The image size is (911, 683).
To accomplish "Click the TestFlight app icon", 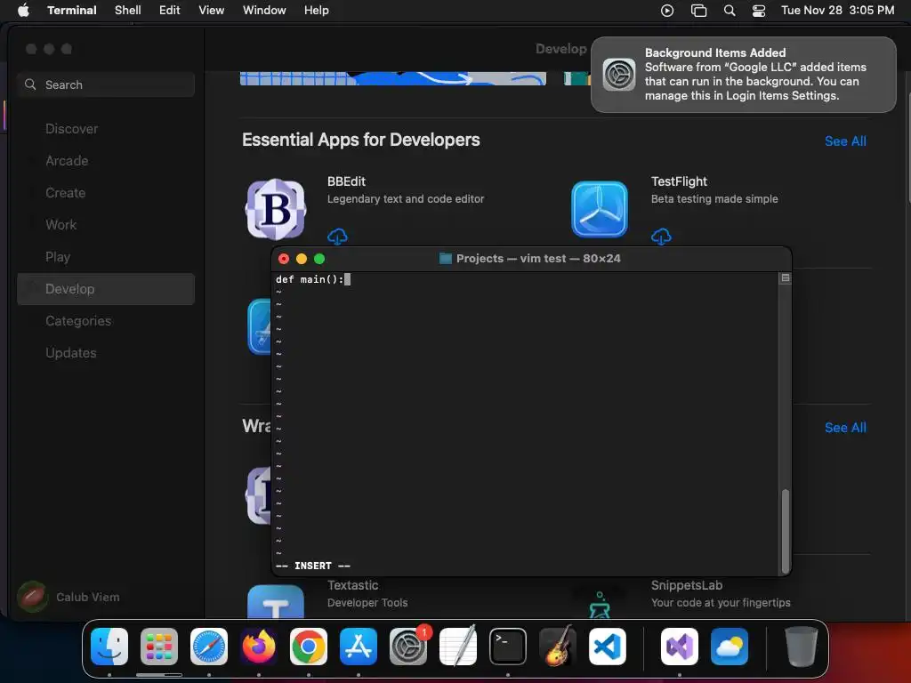I will pos(600,209).
